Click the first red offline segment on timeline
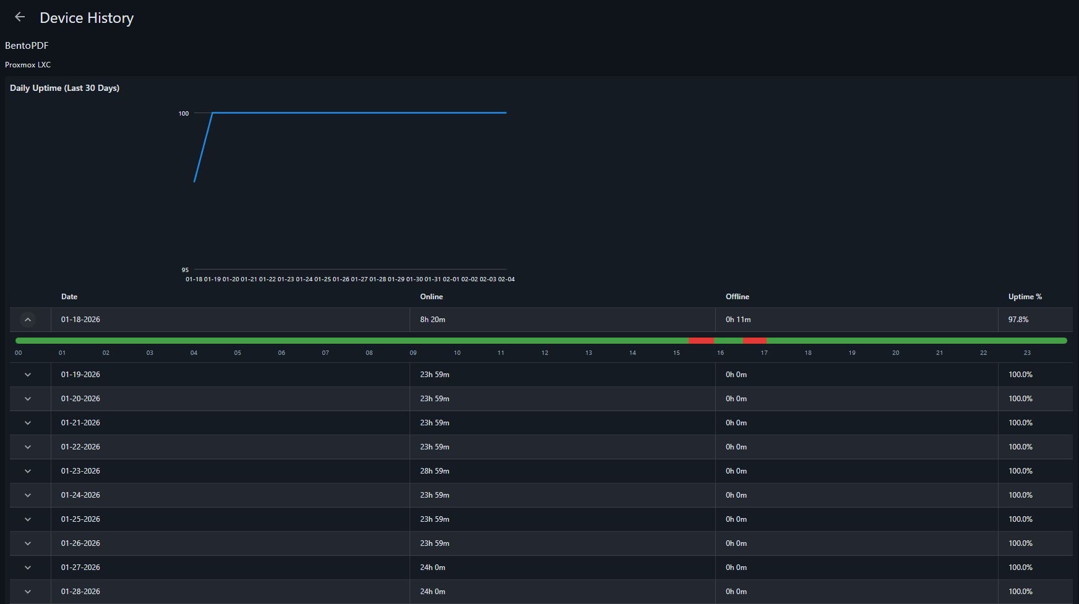This screenshot has height=604, width=1079. pos(701,341)
